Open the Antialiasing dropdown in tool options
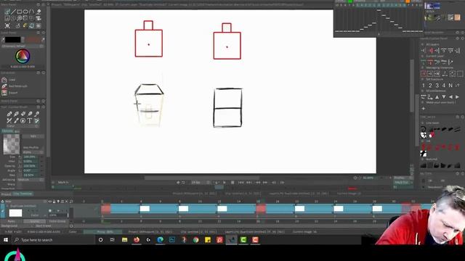 (x=31, y=180)
